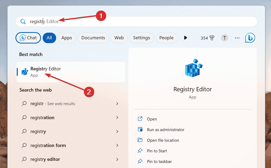This screenshot has width=271, height=168.
Task: Switch to the Apps filter tab
Action: 67,38
